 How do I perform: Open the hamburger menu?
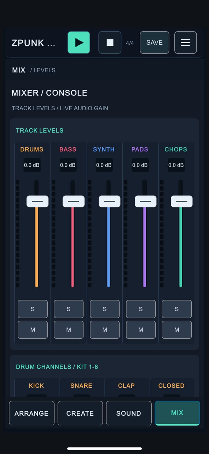pyautogui.click(x=186, y=43)
